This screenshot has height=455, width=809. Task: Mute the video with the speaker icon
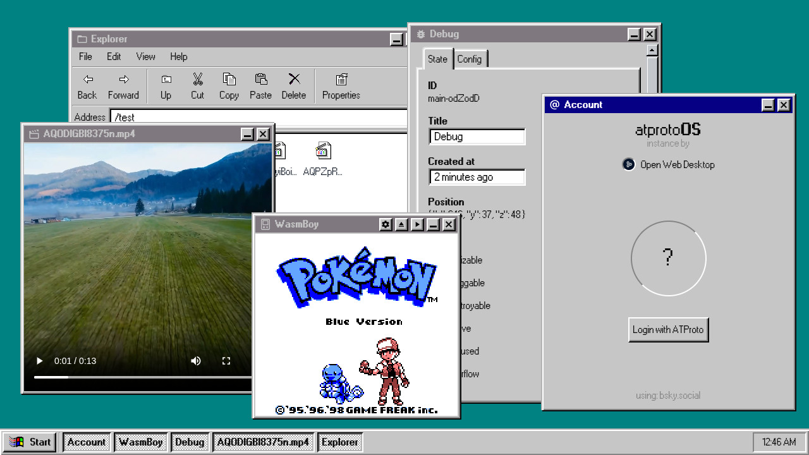click(x=196, y=361)
